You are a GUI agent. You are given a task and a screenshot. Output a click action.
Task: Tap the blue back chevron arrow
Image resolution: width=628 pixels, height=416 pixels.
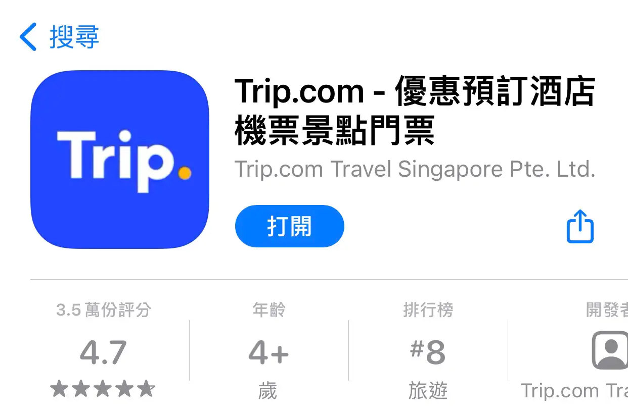28,37
